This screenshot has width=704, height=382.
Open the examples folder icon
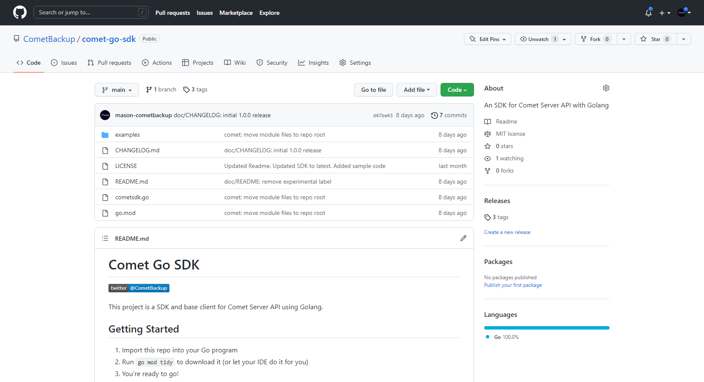[105, 135]
